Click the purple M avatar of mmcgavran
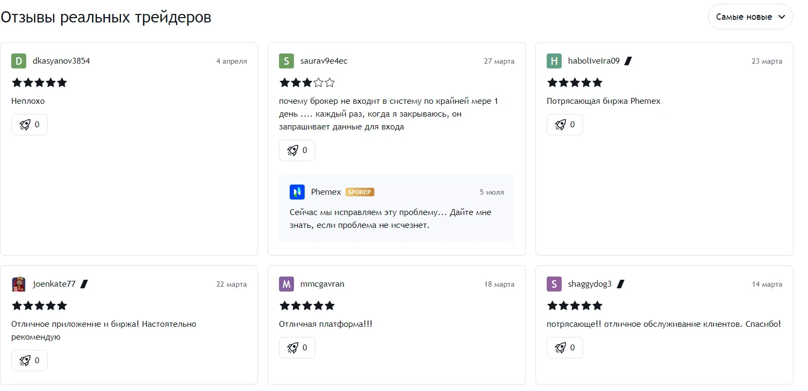The width and height of the screenshot is (808, 391). click(286, 284)
